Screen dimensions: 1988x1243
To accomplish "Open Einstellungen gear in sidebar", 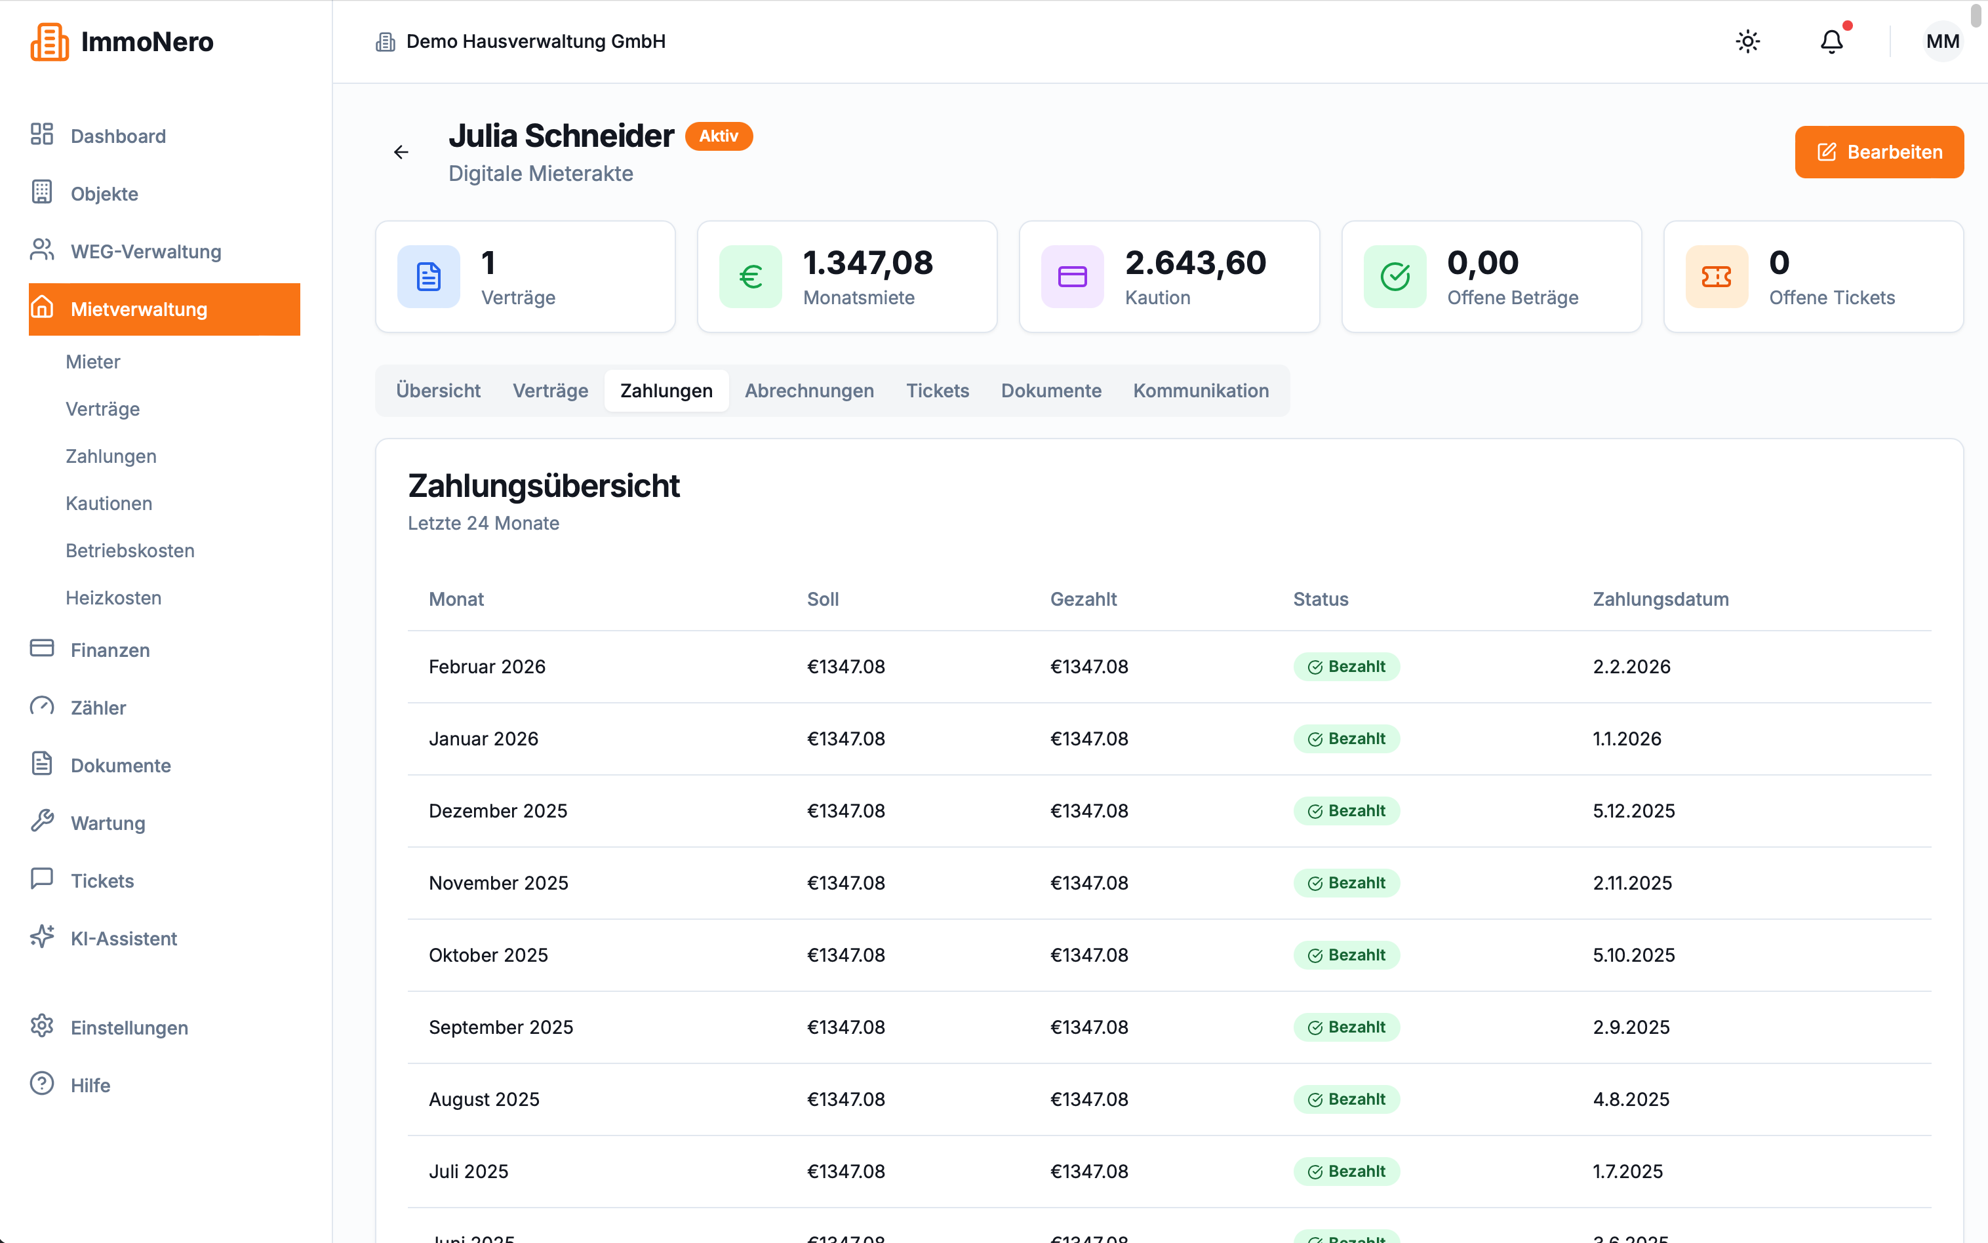I will coord(42,1026).
